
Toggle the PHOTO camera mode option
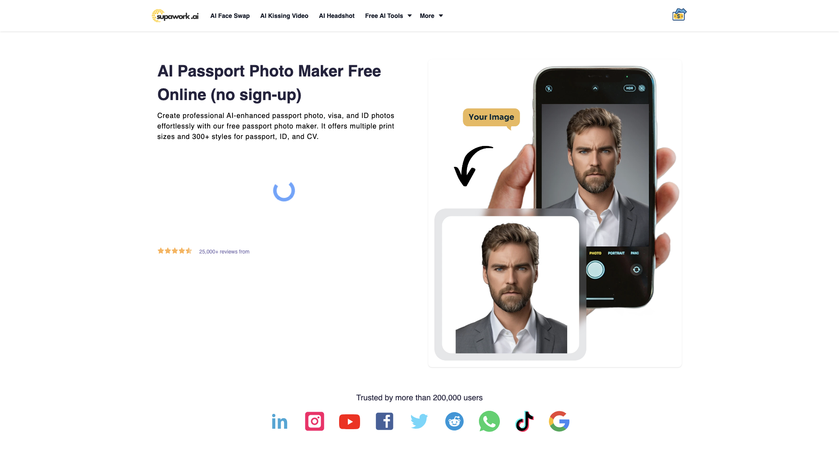point(595,252)
